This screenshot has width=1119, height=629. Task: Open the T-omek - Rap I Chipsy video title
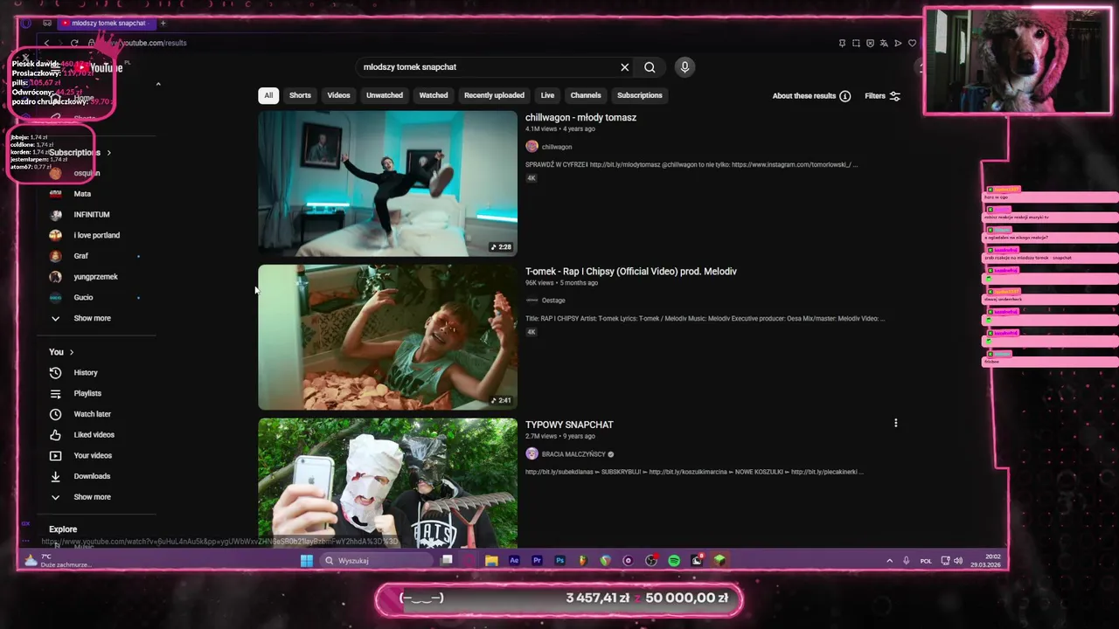[x=631, y=272]
